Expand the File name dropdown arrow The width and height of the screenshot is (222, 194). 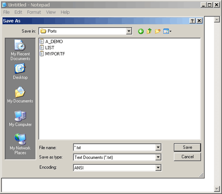coord(158,147)
